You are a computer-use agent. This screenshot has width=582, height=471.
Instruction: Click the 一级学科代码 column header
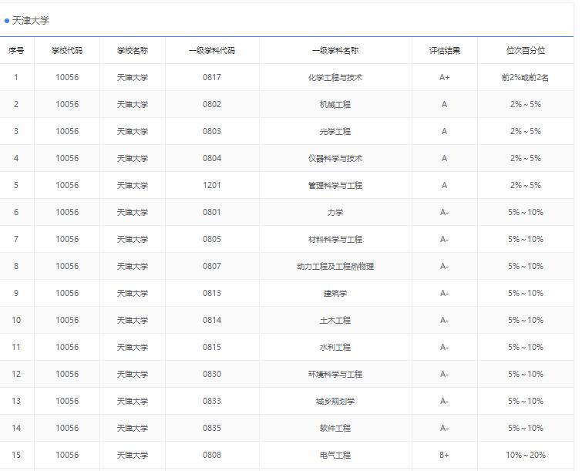(x=212, y=50)
